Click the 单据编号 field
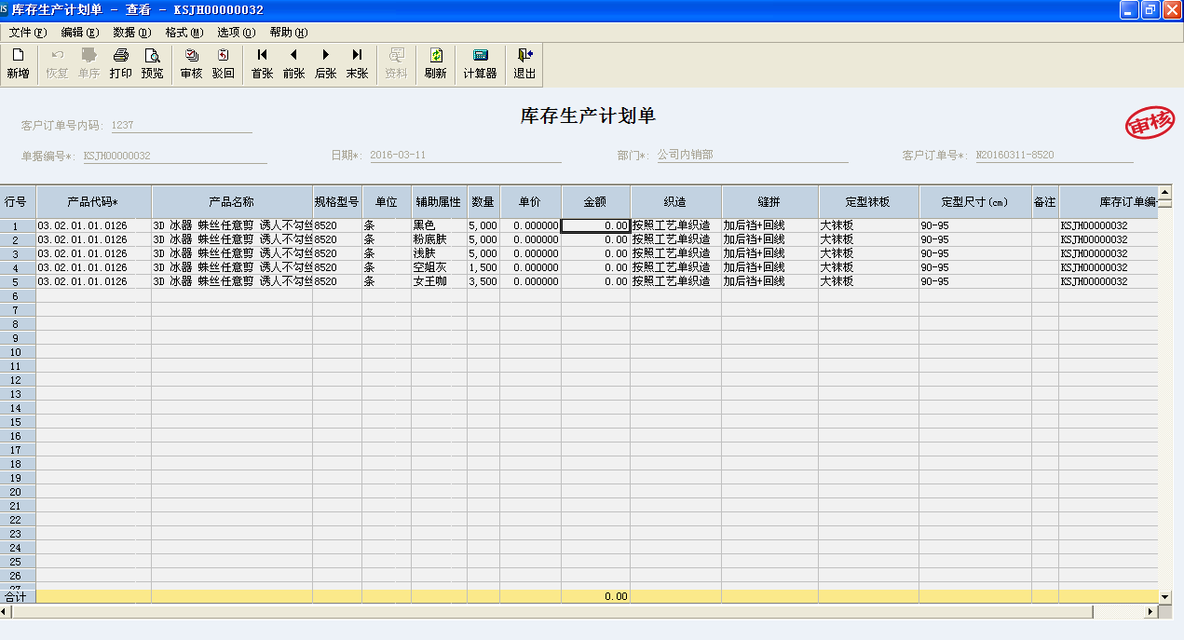The width and height of the screenshot is (1184, 640). click(174, 156)
